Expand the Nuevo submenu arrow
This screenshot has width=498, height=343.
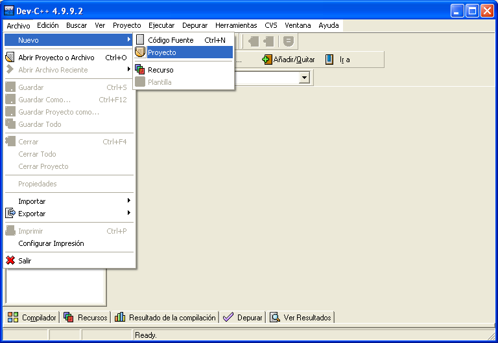128,39
